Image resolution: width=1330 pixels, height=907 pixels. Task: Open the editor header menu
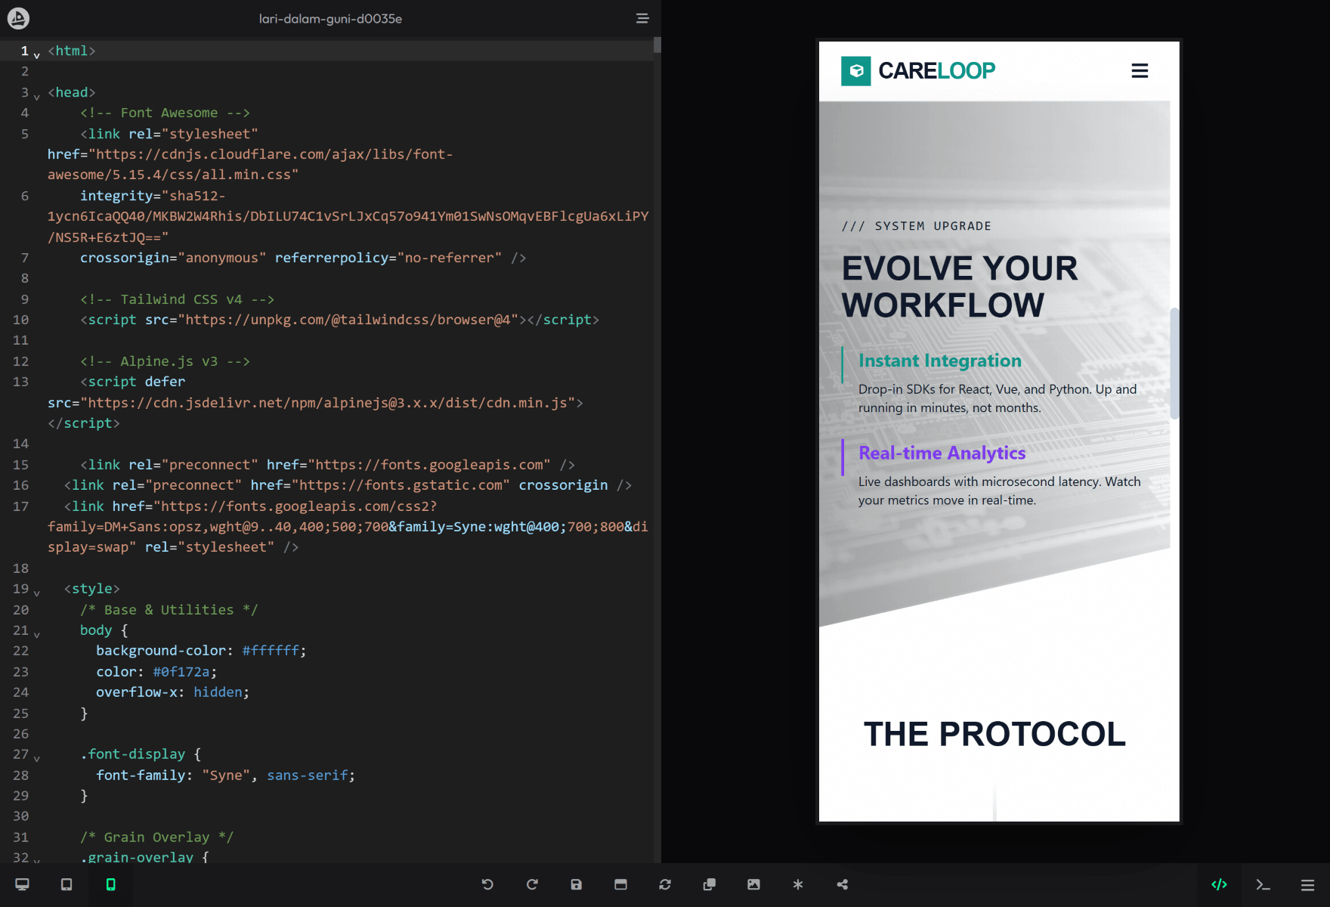(642, 18)
